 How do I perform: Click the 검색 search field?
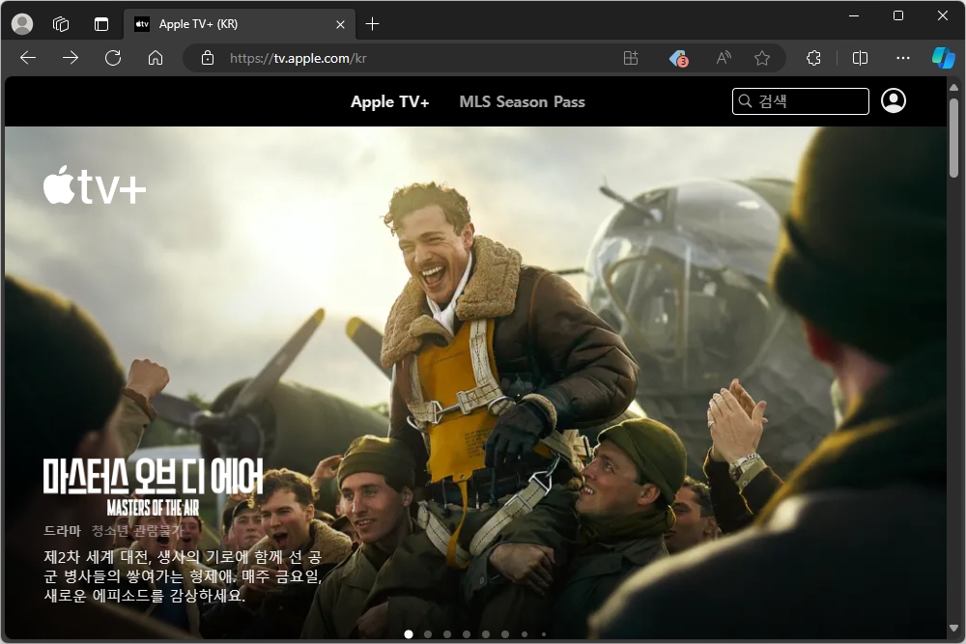pyautogui.click(x=800, y=101)
